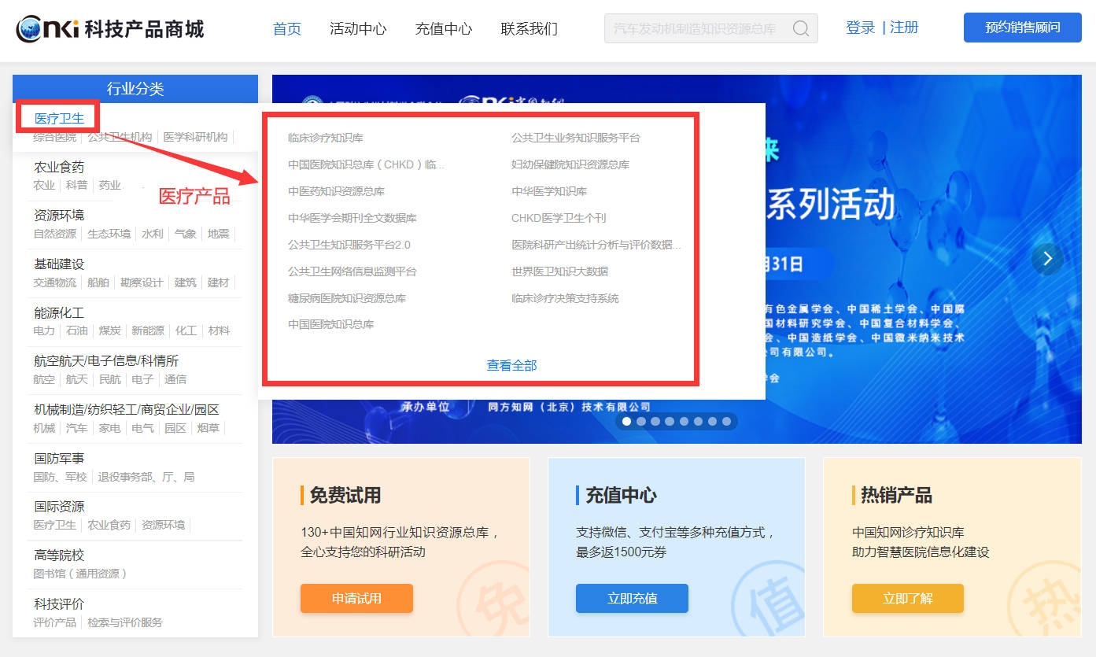The height and width of the screenshot is (657, 1096).
Task: Click 临床诊疗知识库 product link
Action: [x=326, y=138]
